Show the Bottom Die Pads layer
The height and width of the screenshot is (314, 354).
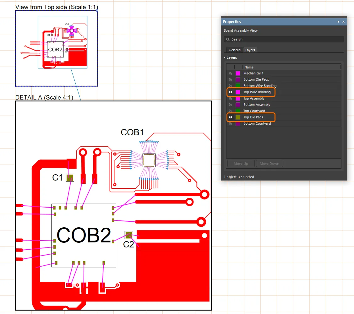[231, 79]
